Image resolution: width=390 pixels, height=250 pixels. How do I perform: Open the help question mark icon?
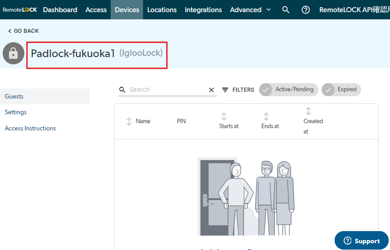306,10
